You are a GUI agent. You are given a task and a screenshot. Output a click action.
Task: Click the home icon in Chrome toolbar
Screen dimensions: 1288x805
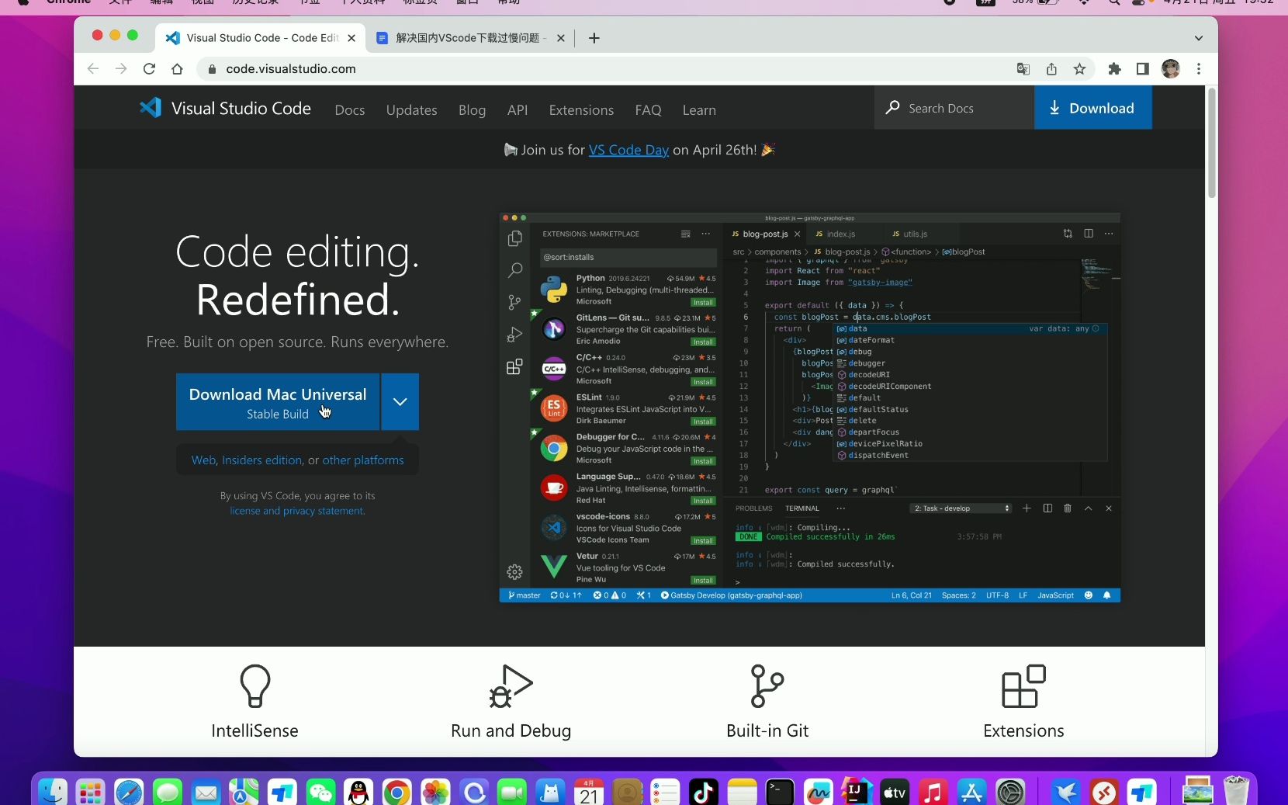pyautogui.click(x=177, y=68)
